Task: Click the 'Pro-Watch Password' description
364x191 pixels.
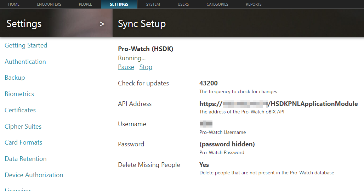Action: pos(222,152)
